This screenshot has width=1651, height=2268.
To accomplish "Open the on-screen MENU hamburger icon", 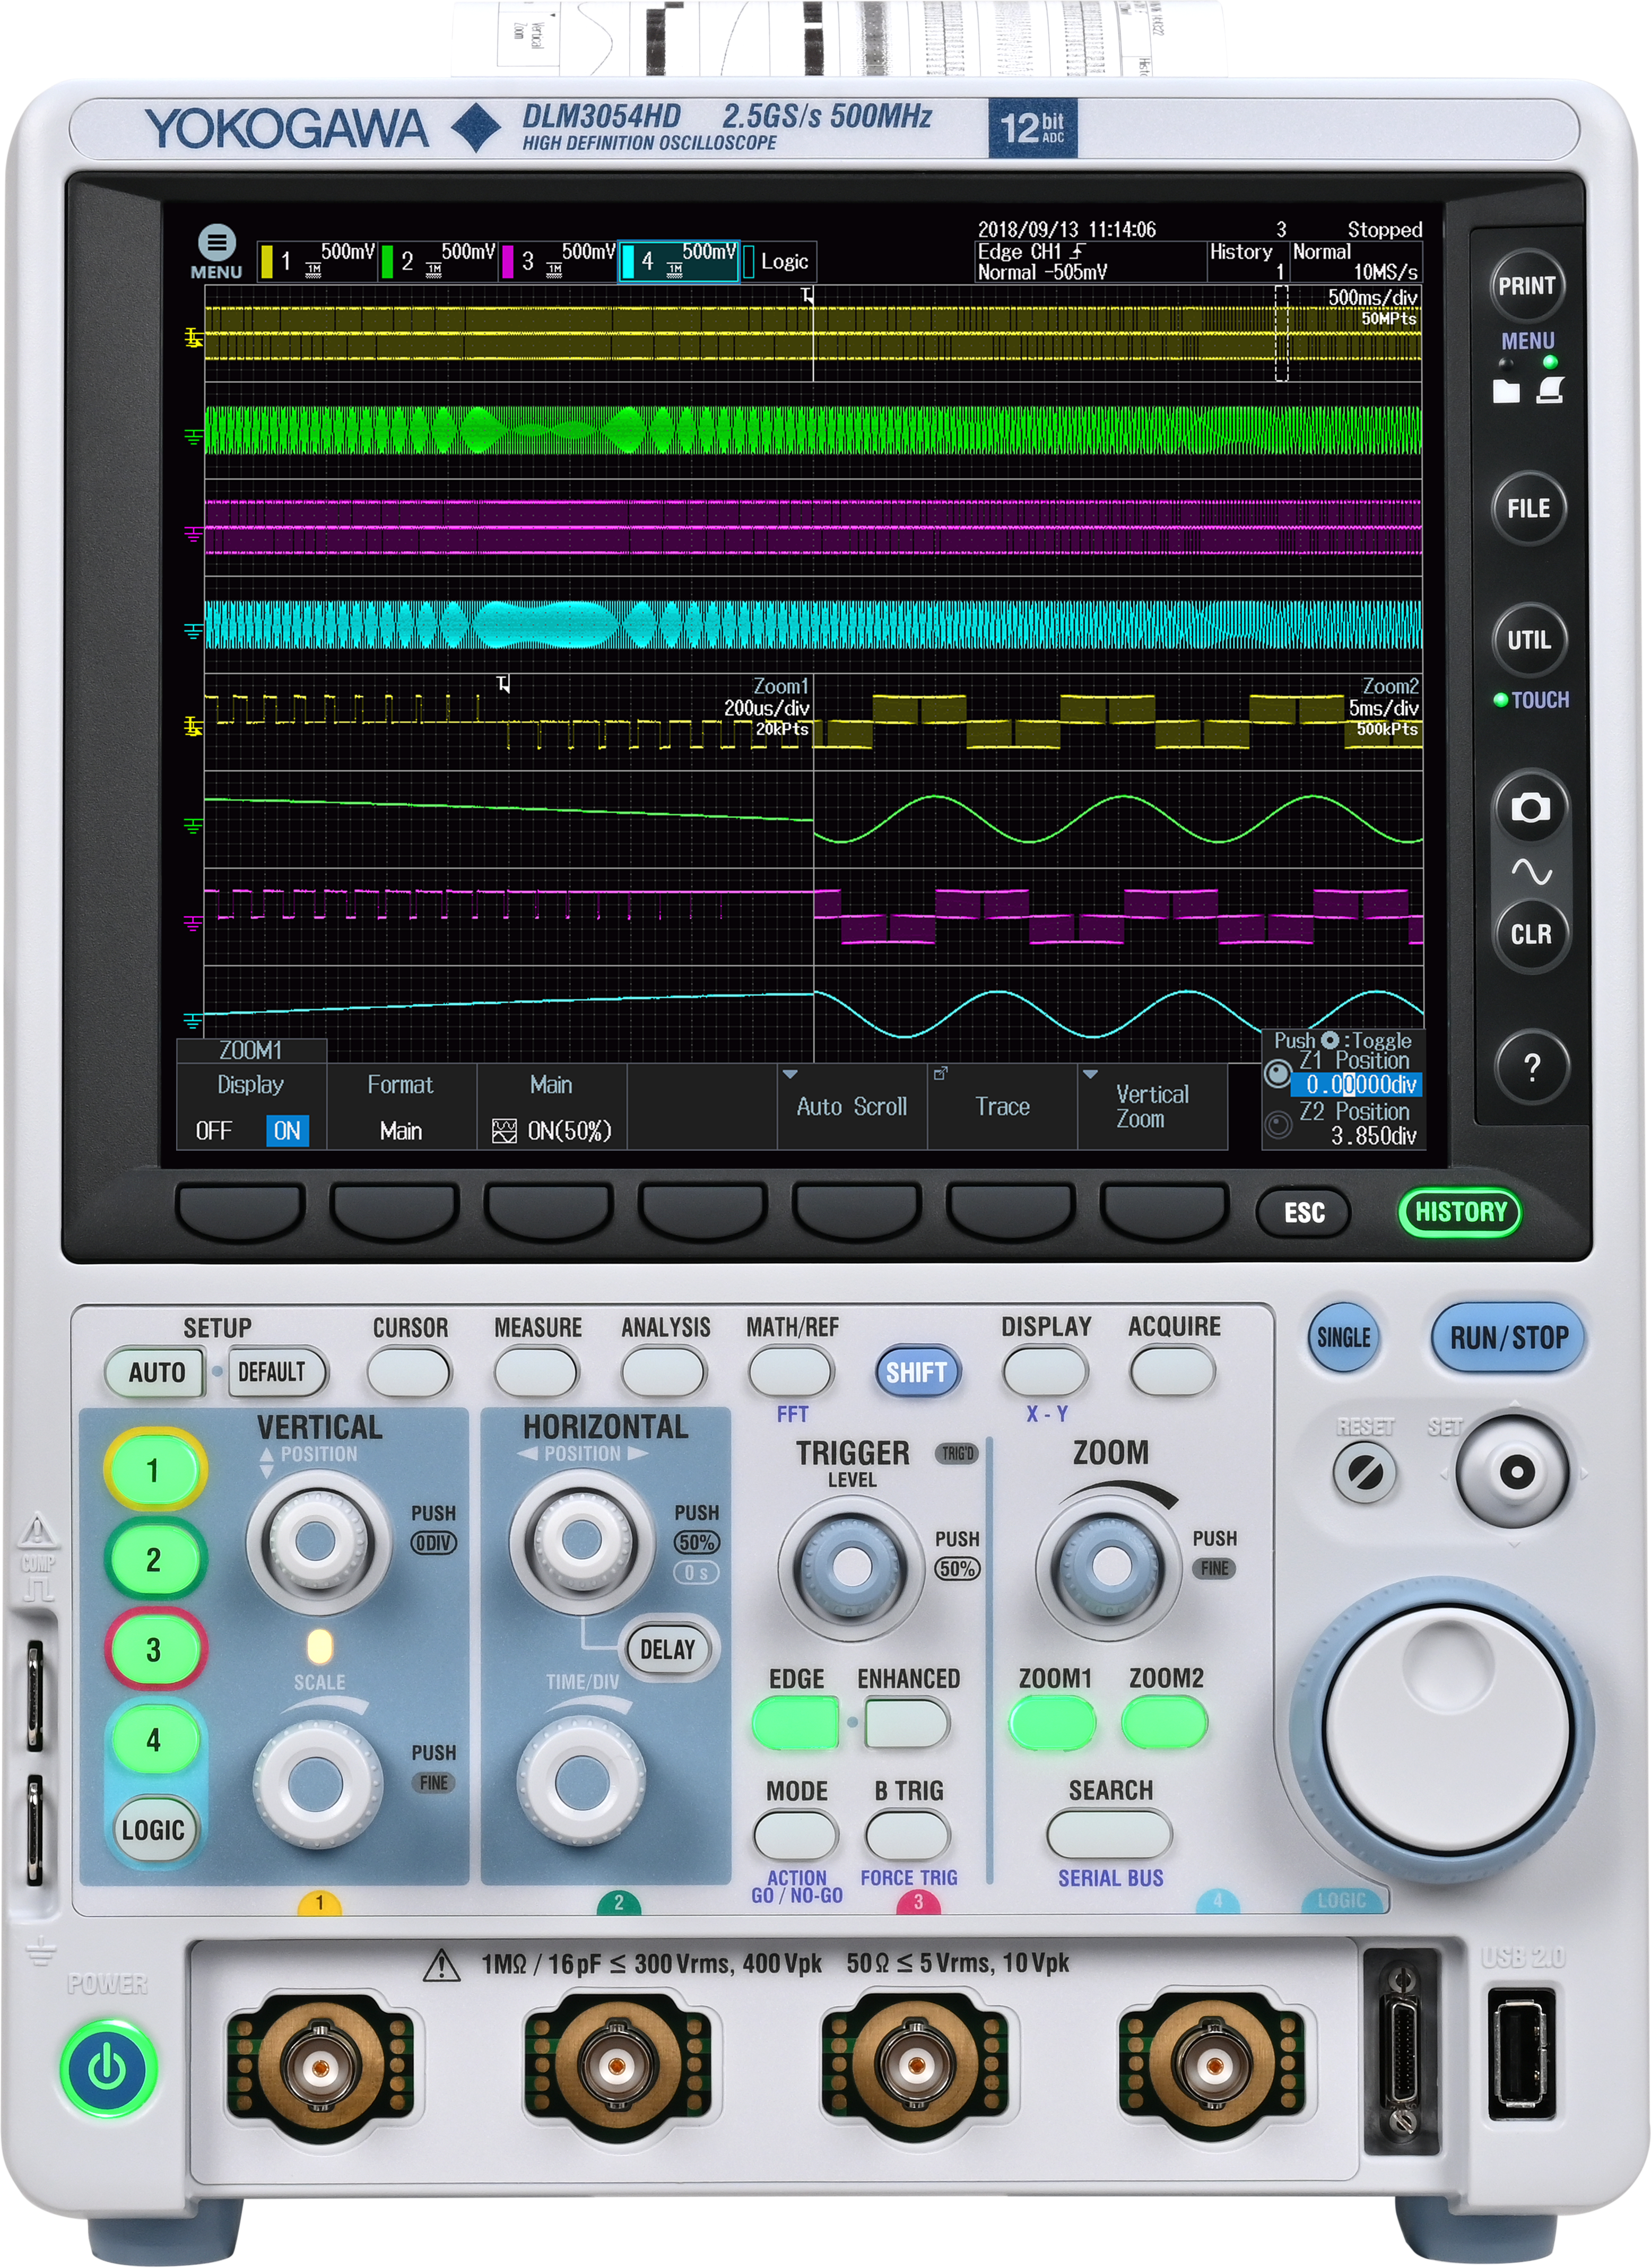I will (x=216, y=243).
